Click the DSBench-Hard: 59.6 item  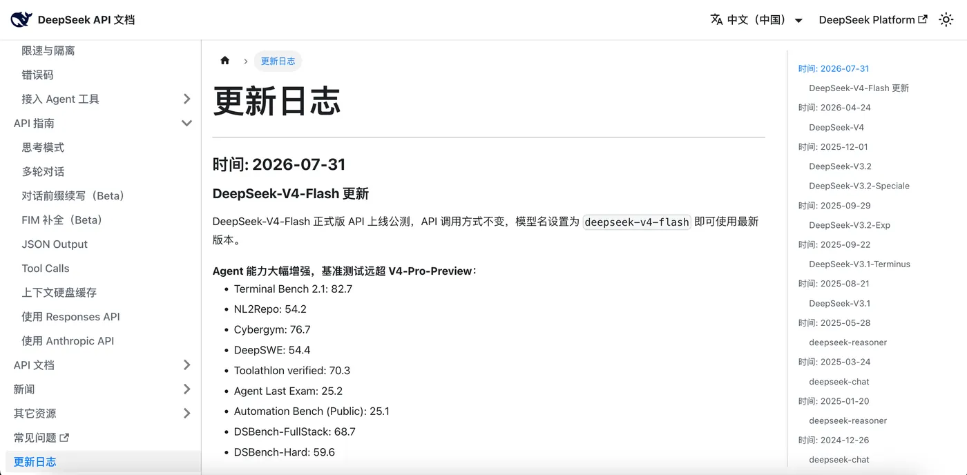tap(285, 452)
